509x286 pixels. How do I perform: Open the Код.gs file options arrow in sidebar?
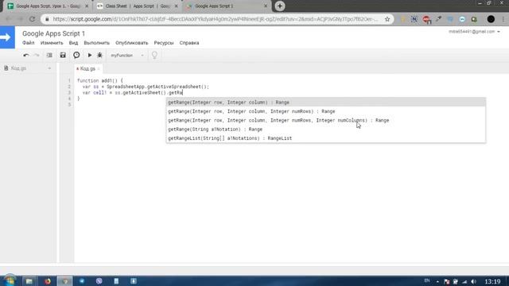[x=49, y=68]
